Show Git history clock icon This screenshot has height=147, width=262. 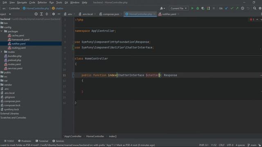(x=242, y=8)
